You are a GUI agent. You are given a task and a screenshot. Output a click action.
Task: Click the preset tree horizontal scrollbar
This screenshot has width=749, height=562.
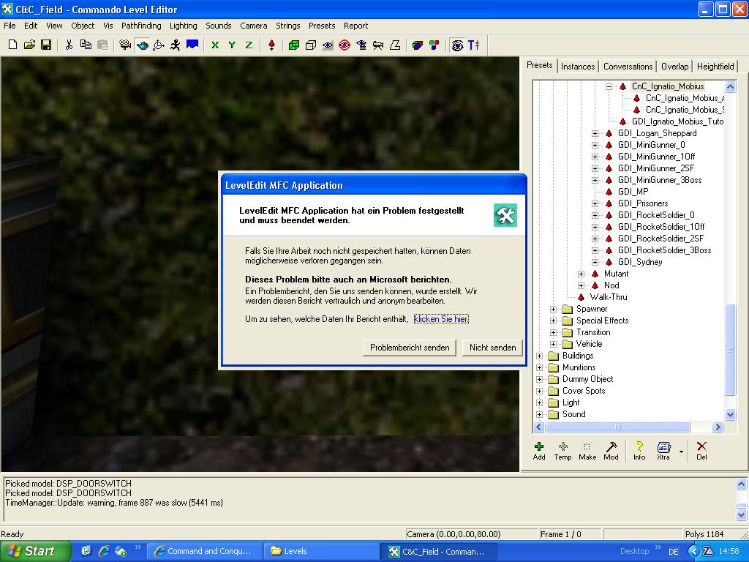tap(618, 427)
